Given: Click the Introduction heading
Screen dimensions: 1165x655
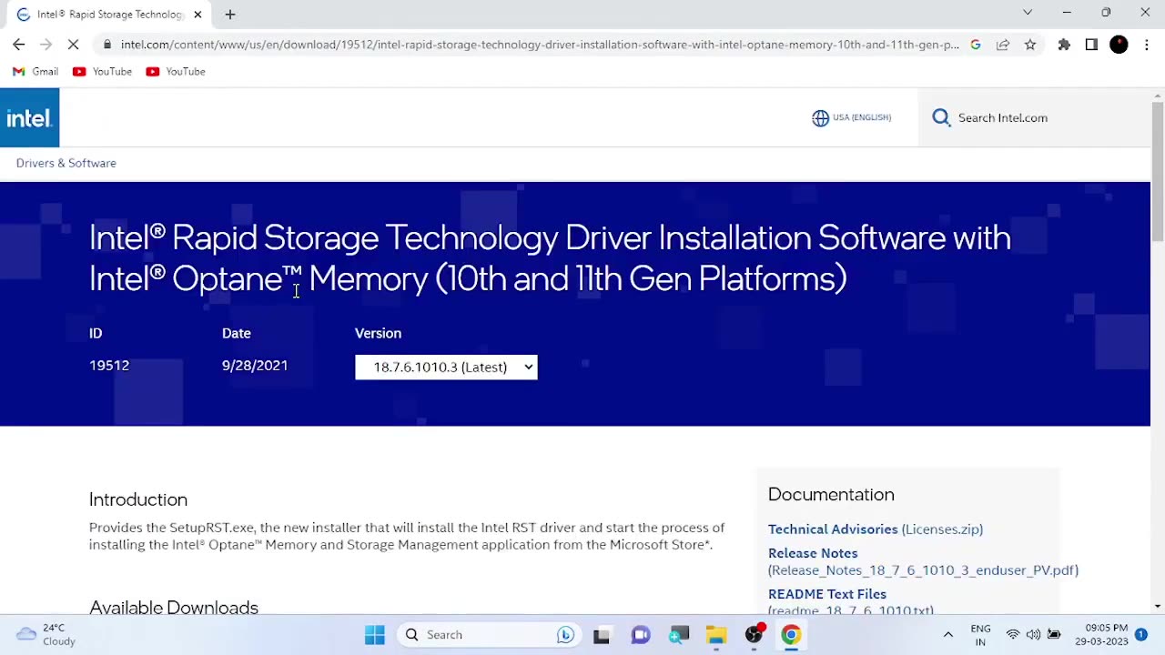Looking at the screenshot, I should click(138, 499).
